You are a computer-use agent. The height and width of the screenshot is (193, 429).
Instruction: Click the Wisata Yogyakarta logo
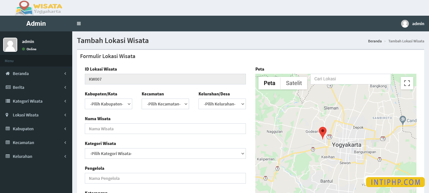[38, 8]
